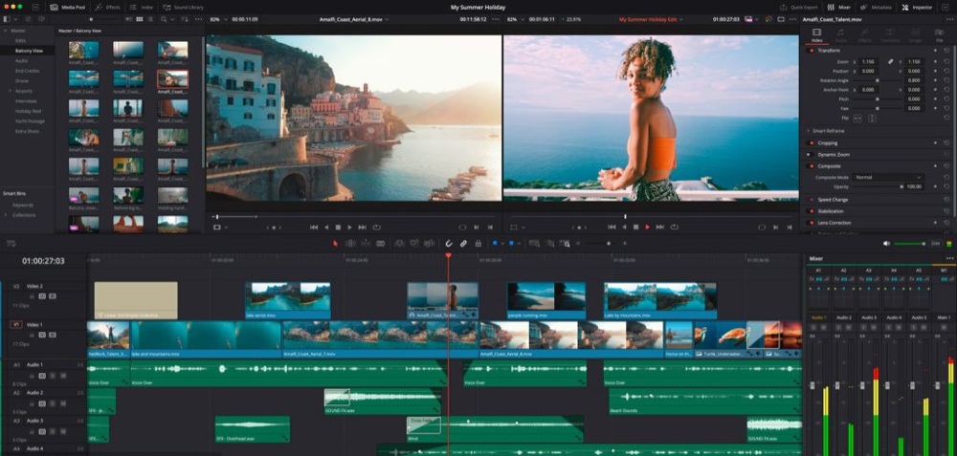Click the Quick Export button
This screenshot has width=957, height=456.
(800, 7)
